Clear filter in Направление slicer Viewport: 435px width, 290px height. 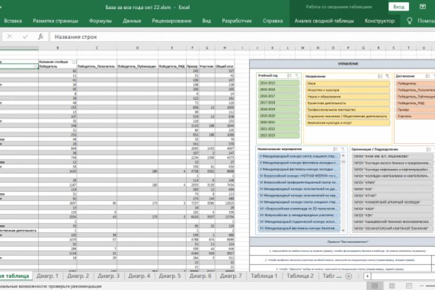(x=387, y=76)
